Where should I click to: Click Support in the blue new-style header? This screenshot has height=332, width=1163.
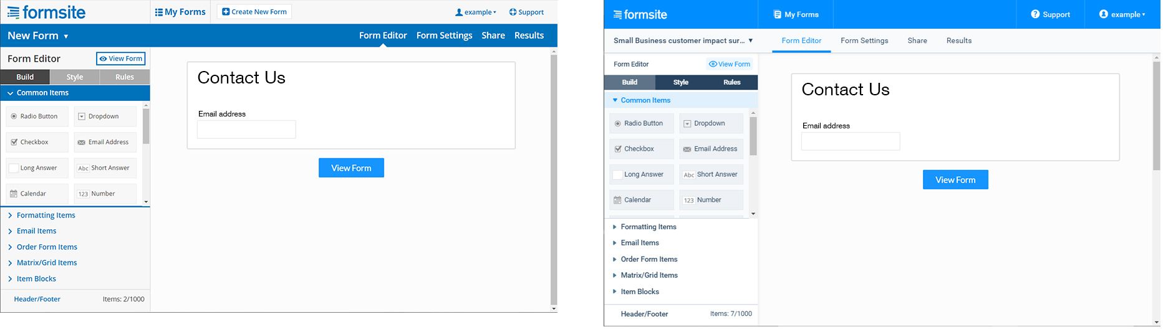[x=1050, y=14]
